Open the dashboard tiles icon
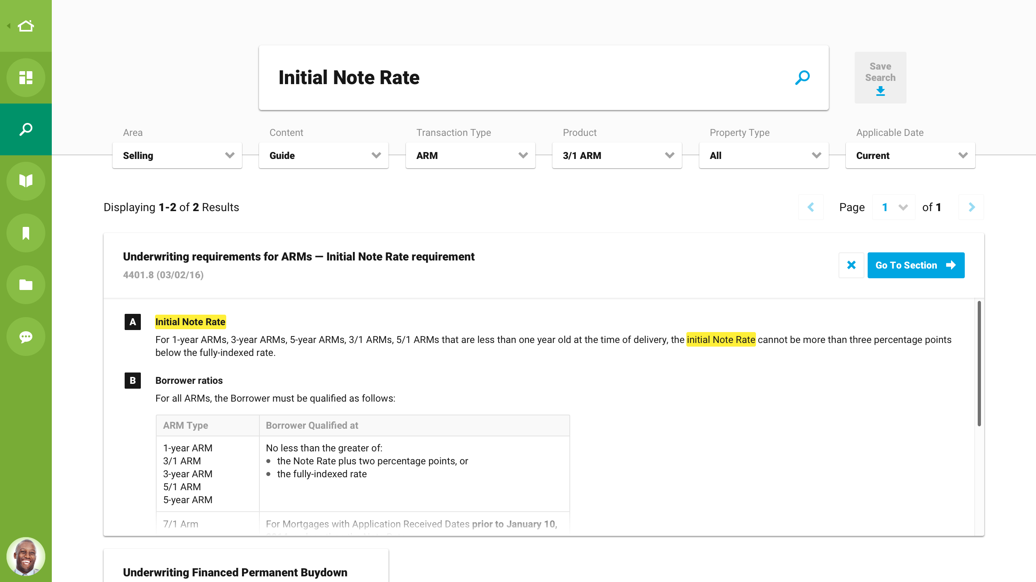 tap(26, 78)
